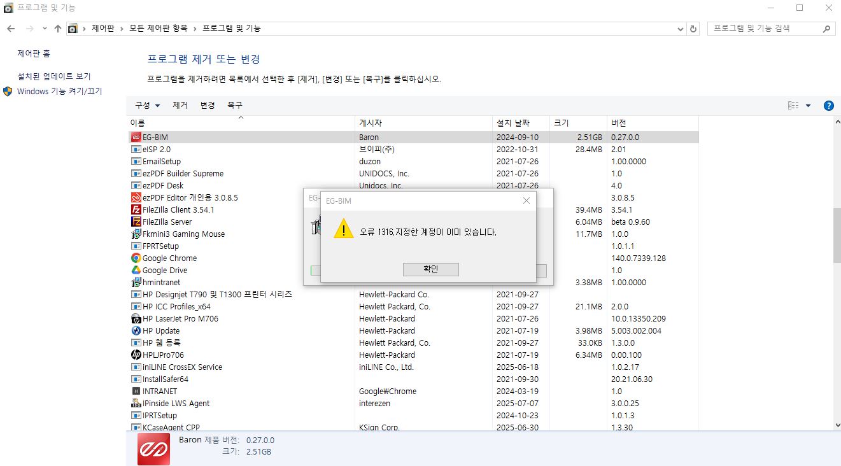Screen dimensions: 841x466
Task: Select the 프로그램 및 기능 breadcrumb item
Action: (232, 29)
